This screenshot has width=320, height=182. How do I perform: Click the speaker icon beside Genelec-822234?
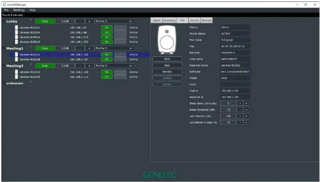[x=16, y=32]
